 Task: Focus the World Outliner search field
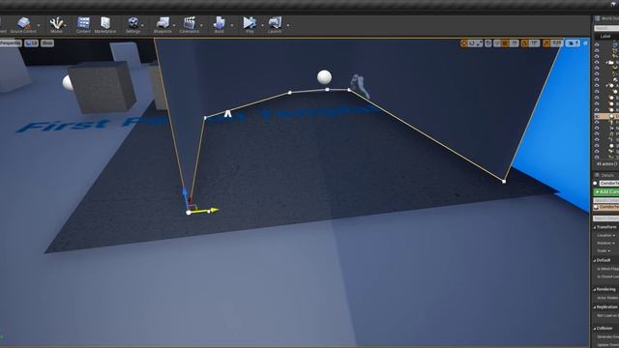pos(606,28)
